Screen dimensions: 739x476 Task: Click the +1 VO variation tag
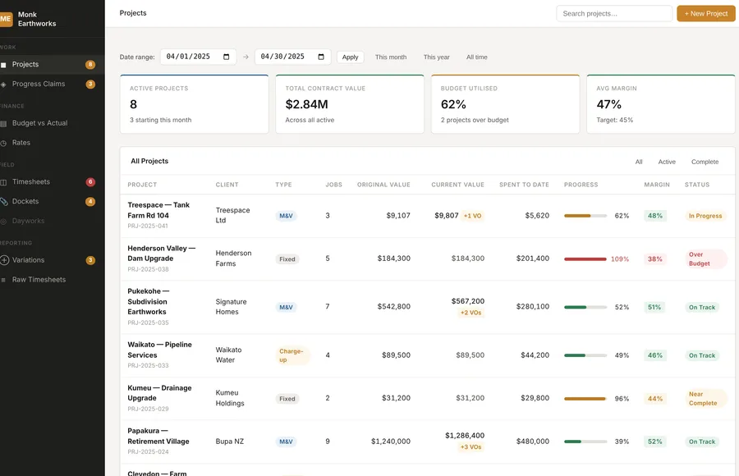(472, 216)
